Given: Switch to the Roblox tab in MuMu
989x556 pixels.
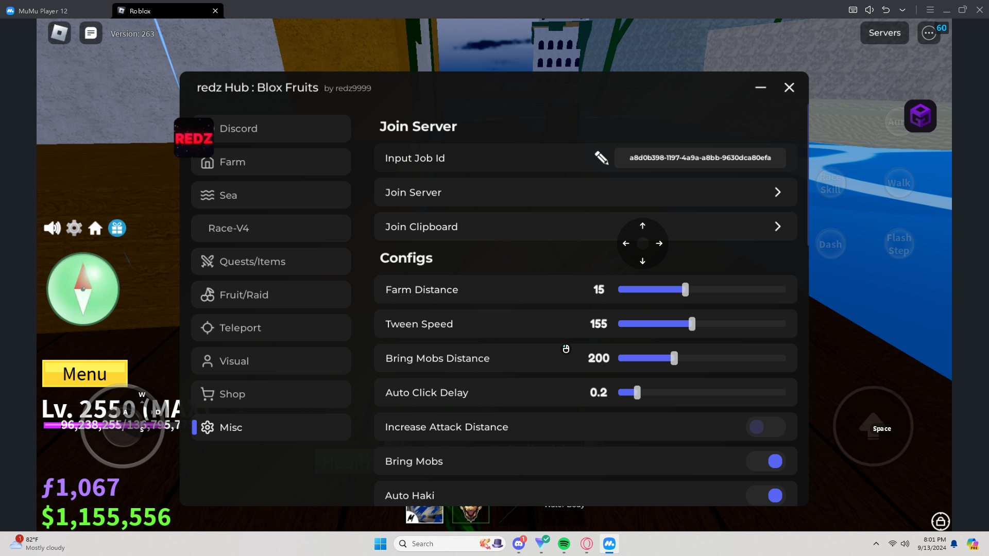Looking at the screenshot, I should pyautogui.click(x=168, y=11).
